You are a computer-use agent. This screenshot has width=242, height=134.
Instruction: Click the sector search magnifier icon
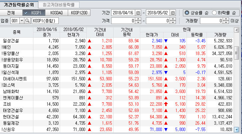pos(27,21)
